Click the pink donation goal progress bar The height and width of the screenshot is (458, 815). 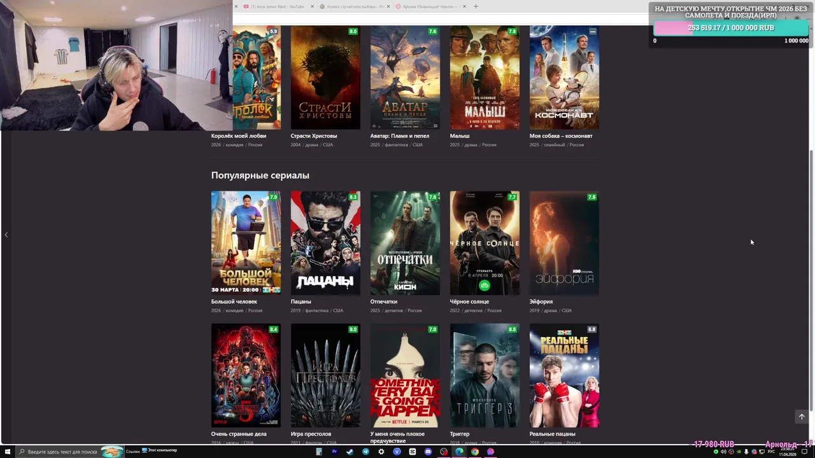click(x=731, y=28)
